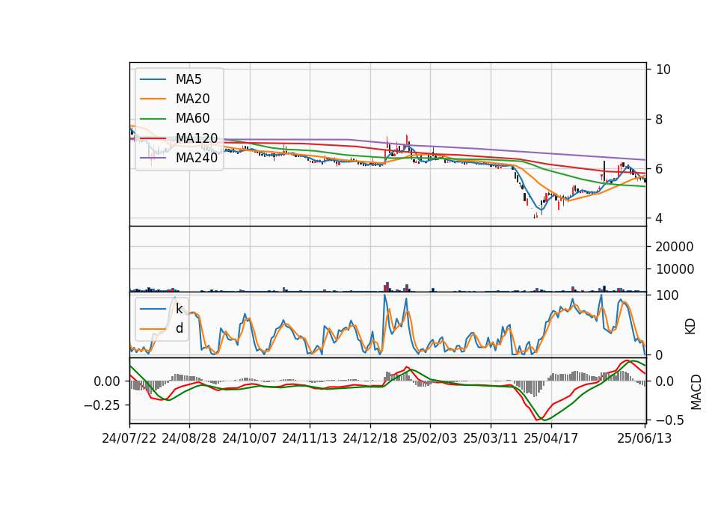The height and width of the screenshot is (516, 718).
Task: Click the MA5 legend label
Action: tap(188, 79)
